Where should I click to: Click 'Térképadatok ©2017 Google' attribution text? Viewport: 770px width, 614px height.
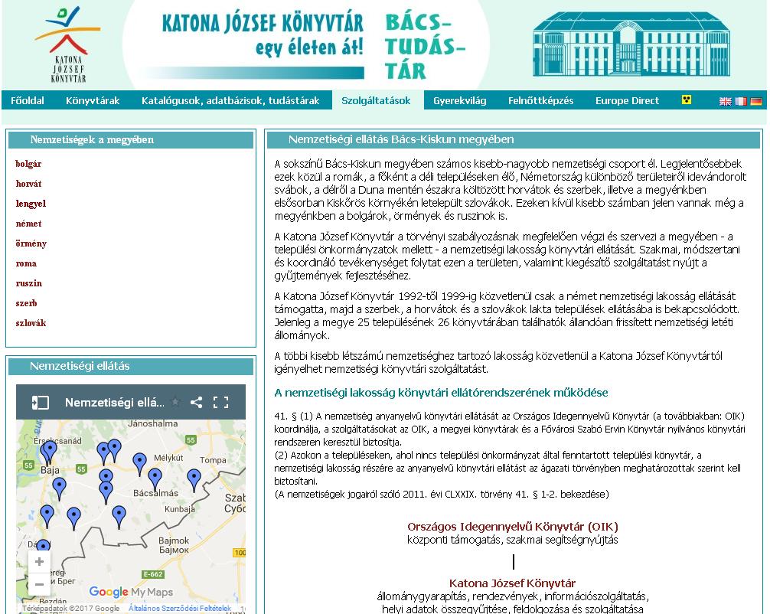tap(70, 608)
